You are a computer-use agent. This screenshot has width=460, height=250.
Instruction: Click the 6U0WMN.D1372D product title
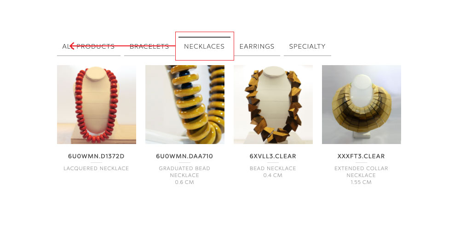click(96, 156)
